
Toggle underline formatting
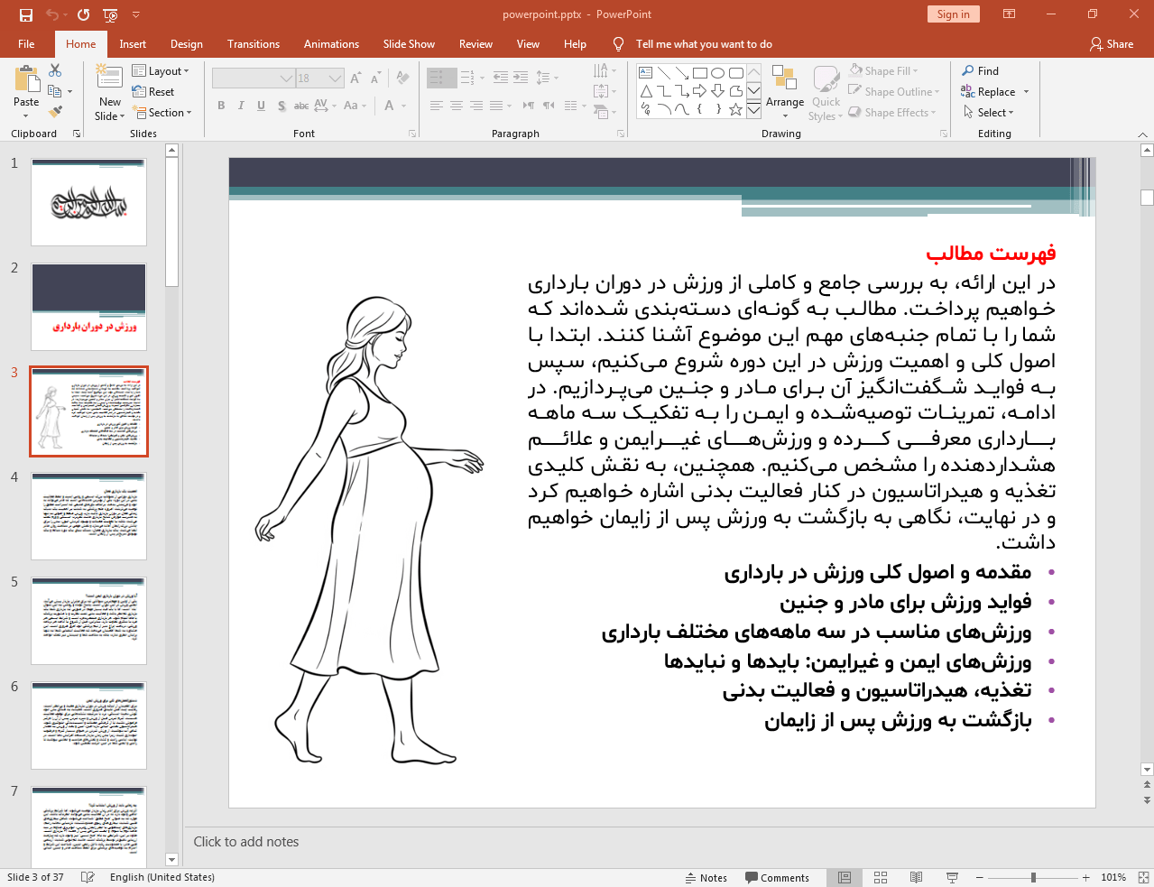[x=261, y=106]
